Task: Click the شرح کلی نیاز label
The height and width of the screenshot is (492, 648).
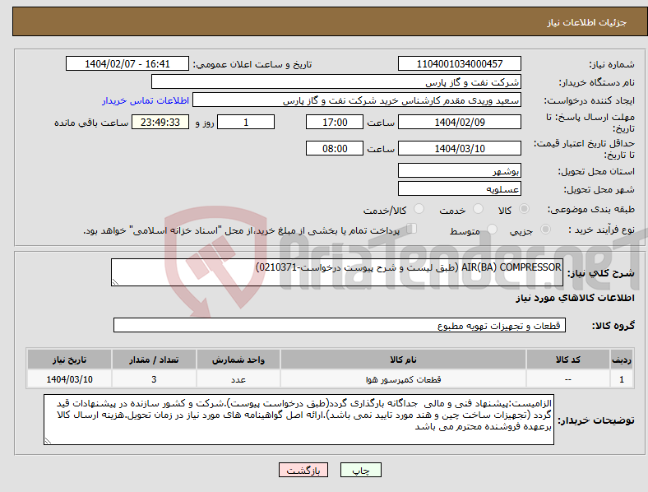Action: (x=601, y=273)
